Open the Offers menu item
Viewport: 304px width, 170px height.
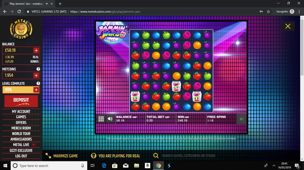click(x=21, y=123)
